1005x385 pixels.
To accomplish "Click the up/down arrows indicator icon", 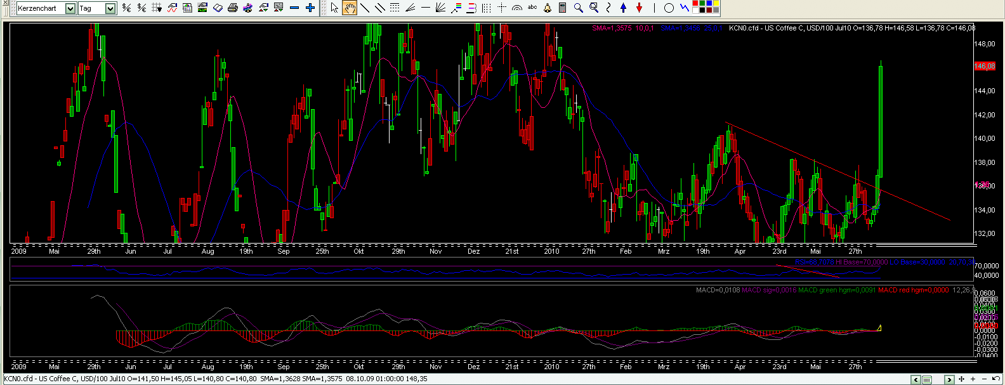I will pos(263,8).
